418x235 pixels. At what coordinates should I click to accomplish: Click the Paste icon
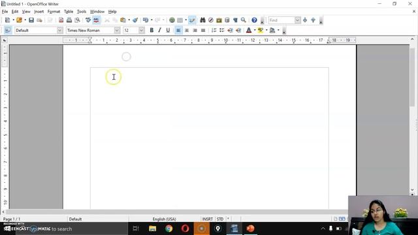[123, 20]
